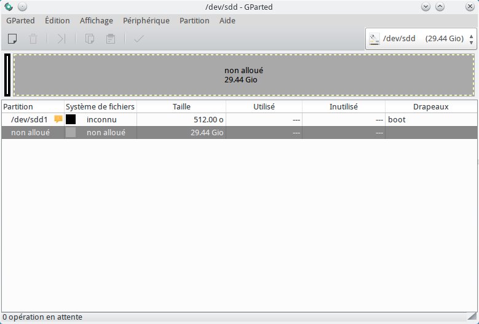Screen dimensions: 479x324
Task: Click the Utilisé column header
Action: click(x=264, y=106)
